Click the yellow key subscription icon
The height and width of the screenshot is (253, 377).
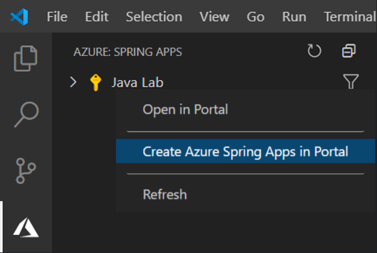coord(96,82)
